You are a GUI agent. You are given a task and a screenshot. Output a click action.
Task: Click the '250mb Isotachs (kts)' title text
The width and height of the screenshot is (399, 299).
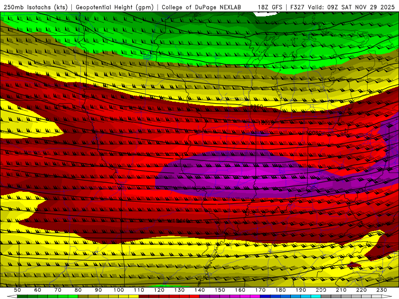click(35, 7)
